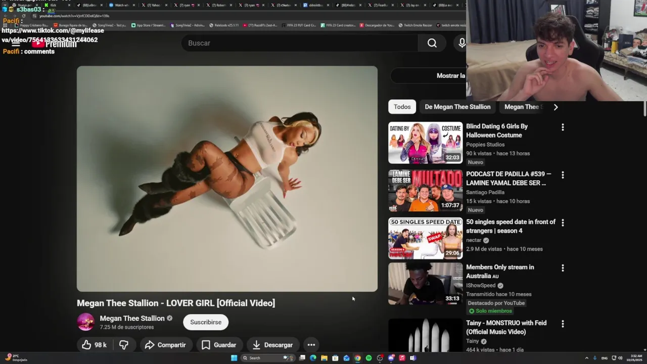Open the YouTube hamburger guide menu
This screenshot has width=647, height=364.
point(16,43)
